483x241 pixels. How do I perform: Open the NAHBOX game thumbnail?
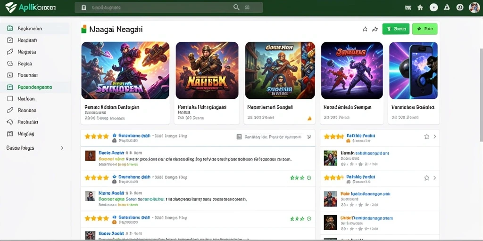click(x=207, y=71)
